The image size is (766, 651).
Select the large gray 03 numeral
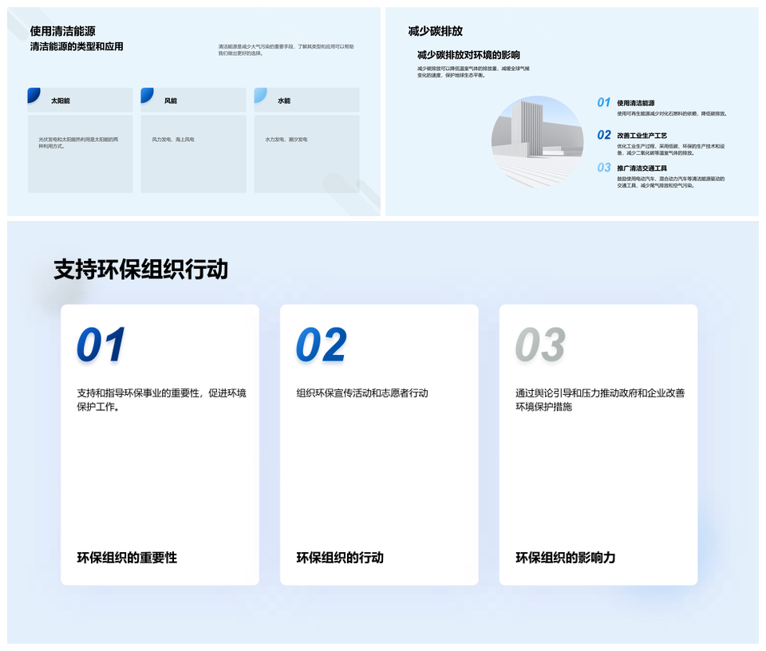pyautogui.click(x=540, y=346)
